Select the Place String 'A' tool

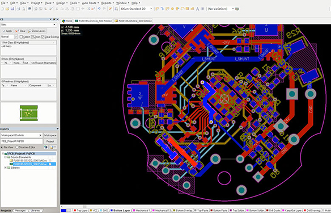197,9
